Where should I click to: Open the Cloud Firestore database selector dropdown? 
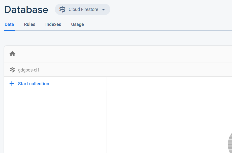coord(82,9)
